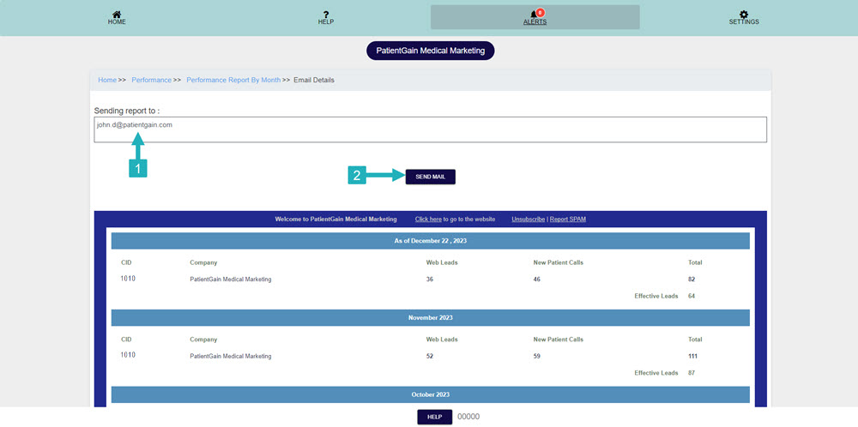Click the SEND MAIL button

coord(430,177)
